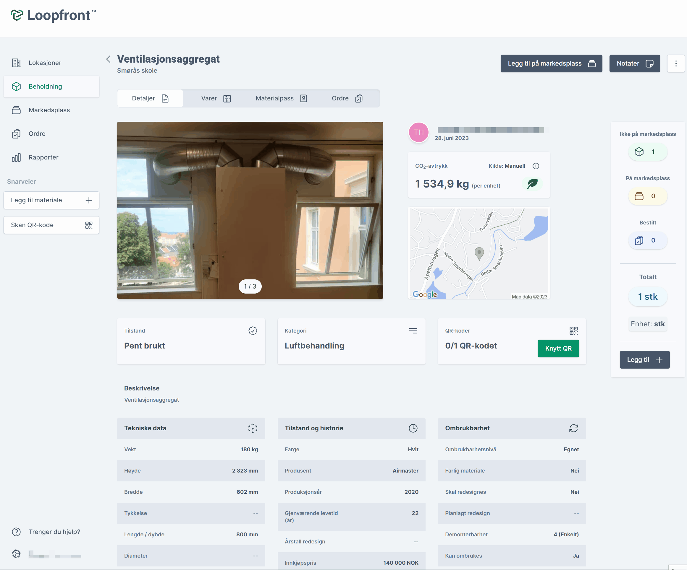The image size is (687, 570).
Task: Open the three-dot overflow menu
Action: (676, 63)
